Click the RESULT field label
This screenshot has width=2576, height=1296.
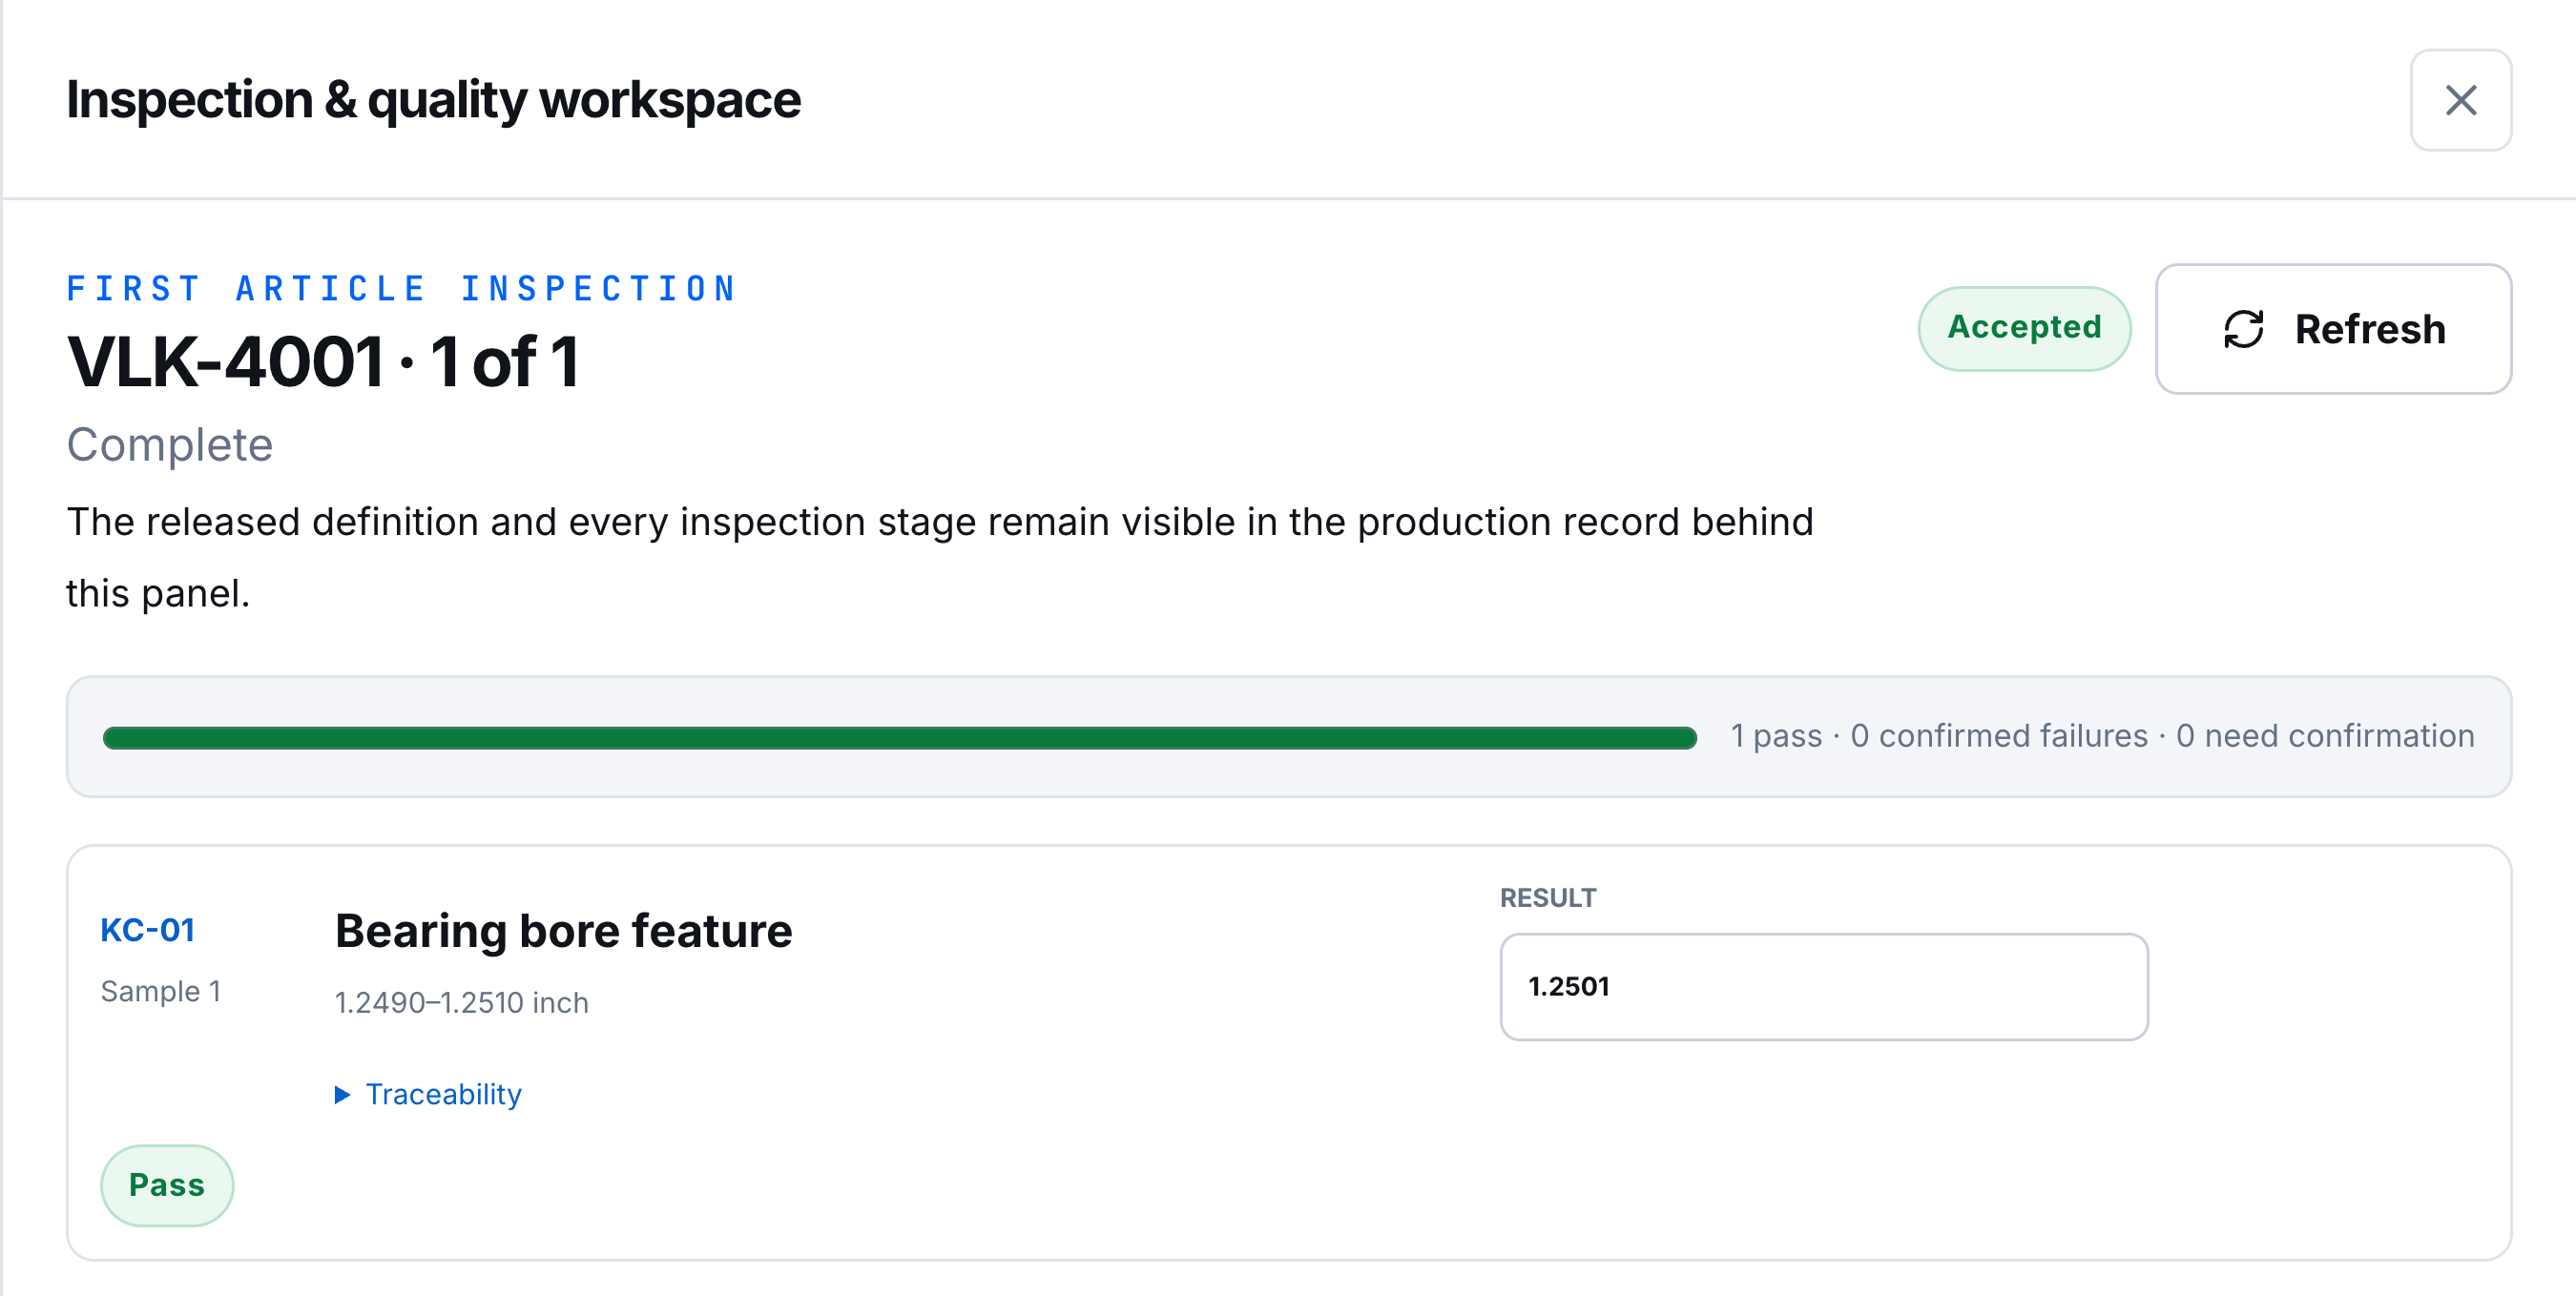[x=1548, y=897]
